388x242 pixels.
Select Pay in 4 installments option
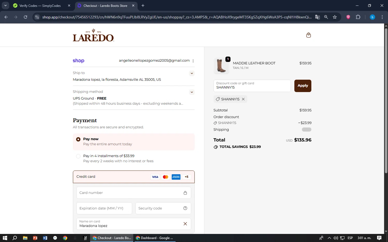pos(78,156)
